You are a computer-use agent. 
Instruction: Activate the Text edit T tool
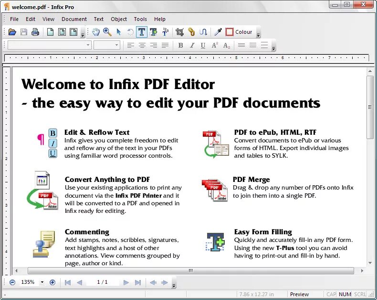point(142,32)
